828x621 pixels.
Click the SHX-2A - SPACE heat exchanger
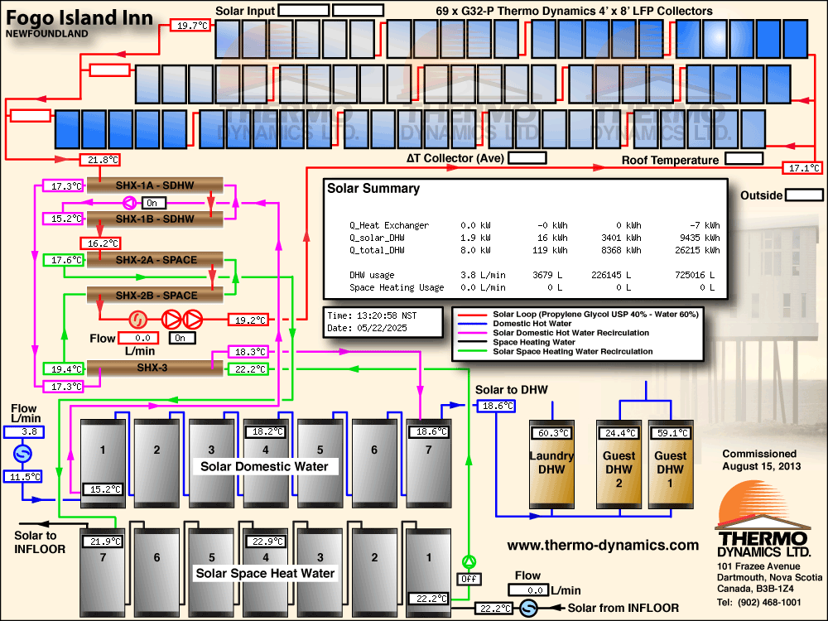tap(155, 260)
